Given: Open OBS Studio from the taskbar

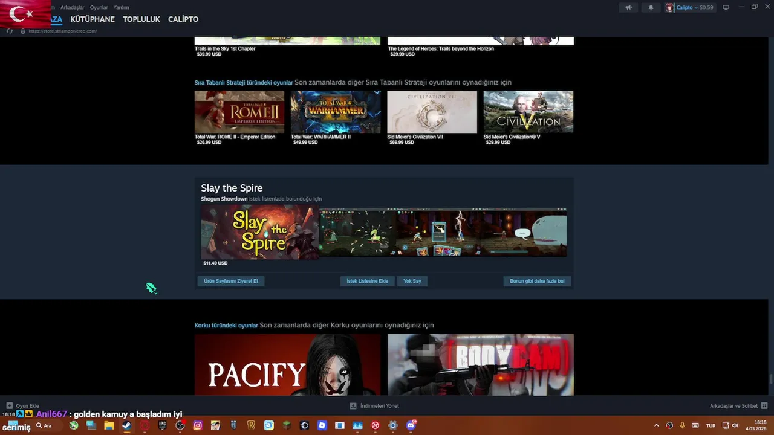Looking at the screenshot, I should point(180,425).
